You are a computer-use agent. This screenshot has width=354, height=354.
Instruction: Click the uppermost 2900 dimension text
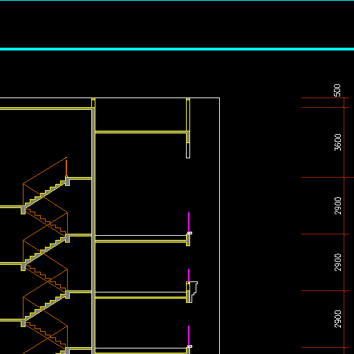[337, 205]
